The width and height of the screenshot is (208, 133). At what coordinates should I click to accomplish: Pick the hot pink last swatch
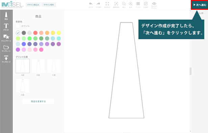coord(41,50)
